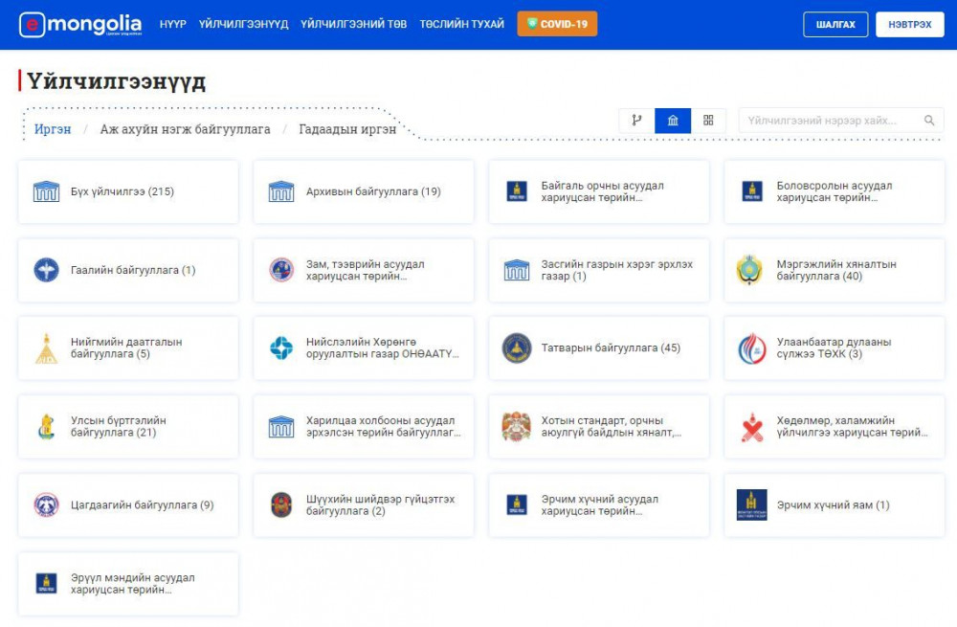Viewport: 957px width, 627px height.
Task: Open Нийгмийн даатгалын байгууллага icon
Action: point(46,348)
